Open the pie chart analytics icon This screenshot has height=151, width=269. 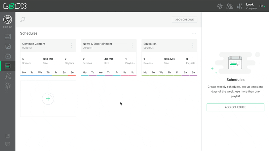pyautogui.click(x=220, y=6)
